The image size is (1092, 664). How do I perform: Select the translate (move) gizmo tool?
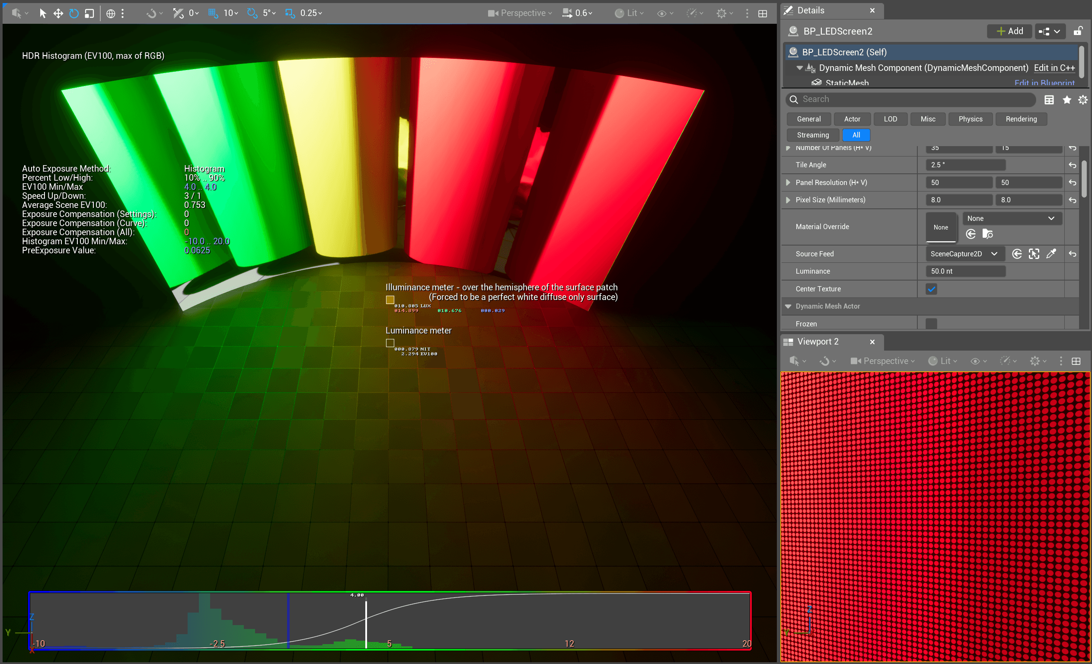58,13
